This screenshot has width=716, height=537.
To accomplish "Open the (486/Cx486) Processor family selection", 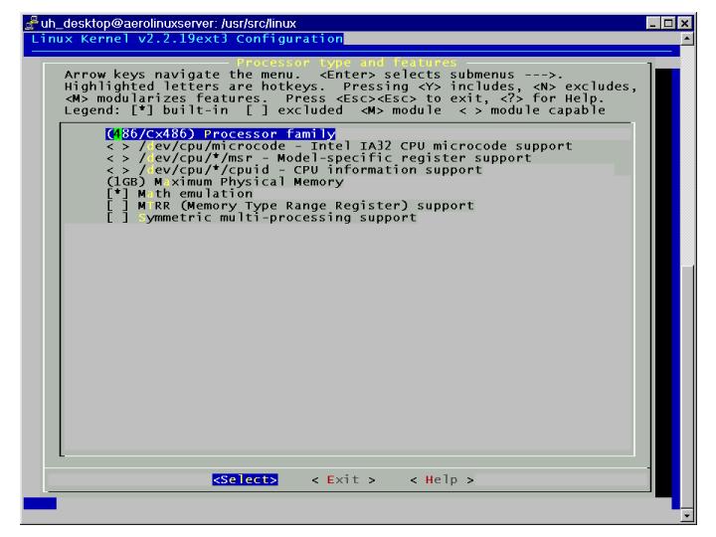I will coord(221,133).
